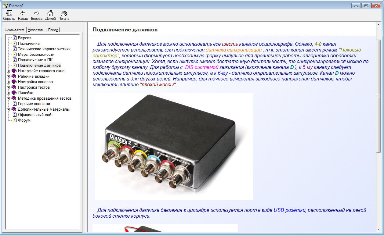Screen dimensions: 384x235
Task: Open Меры безопасности topic
Action: 36,55
